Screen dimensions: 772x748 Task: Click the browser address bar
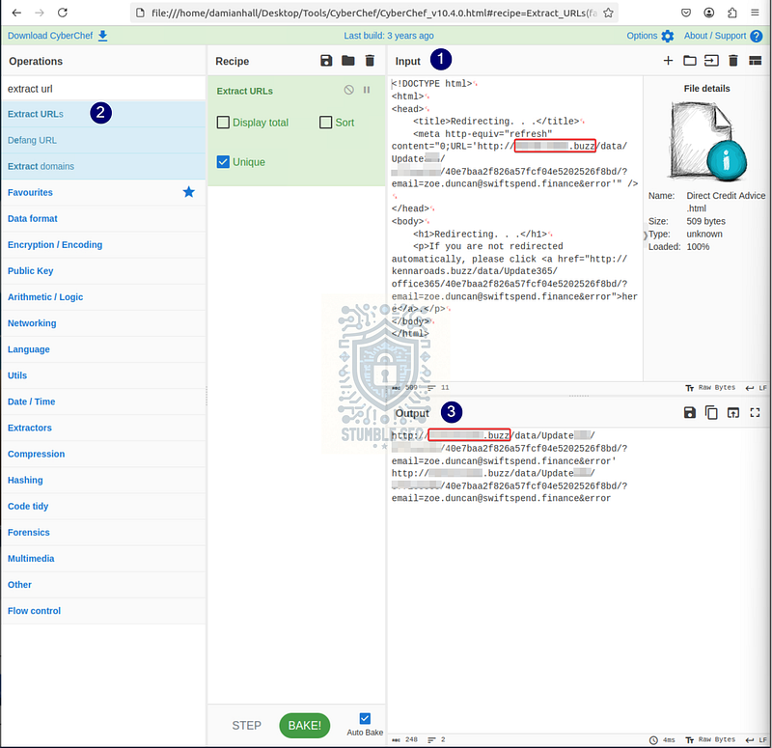374,13
